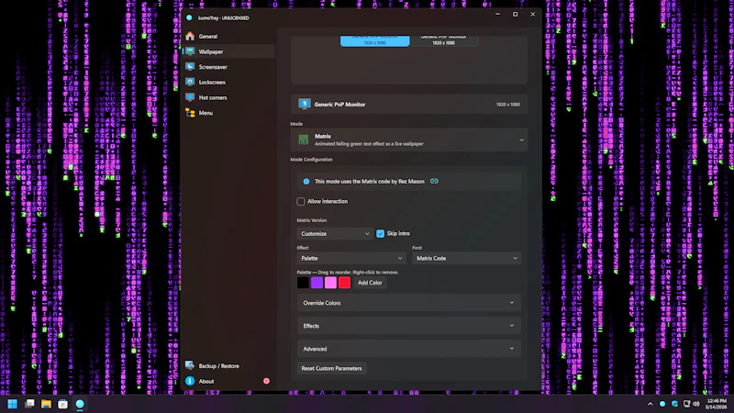Open Microsoft Store from the taskbar
This screenshot has height=413, width=734.
pos(62,404)
